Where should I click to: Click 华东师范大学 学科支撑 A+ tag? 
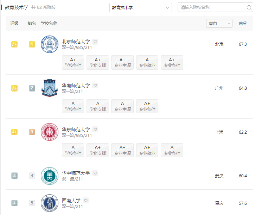[98, 150]
